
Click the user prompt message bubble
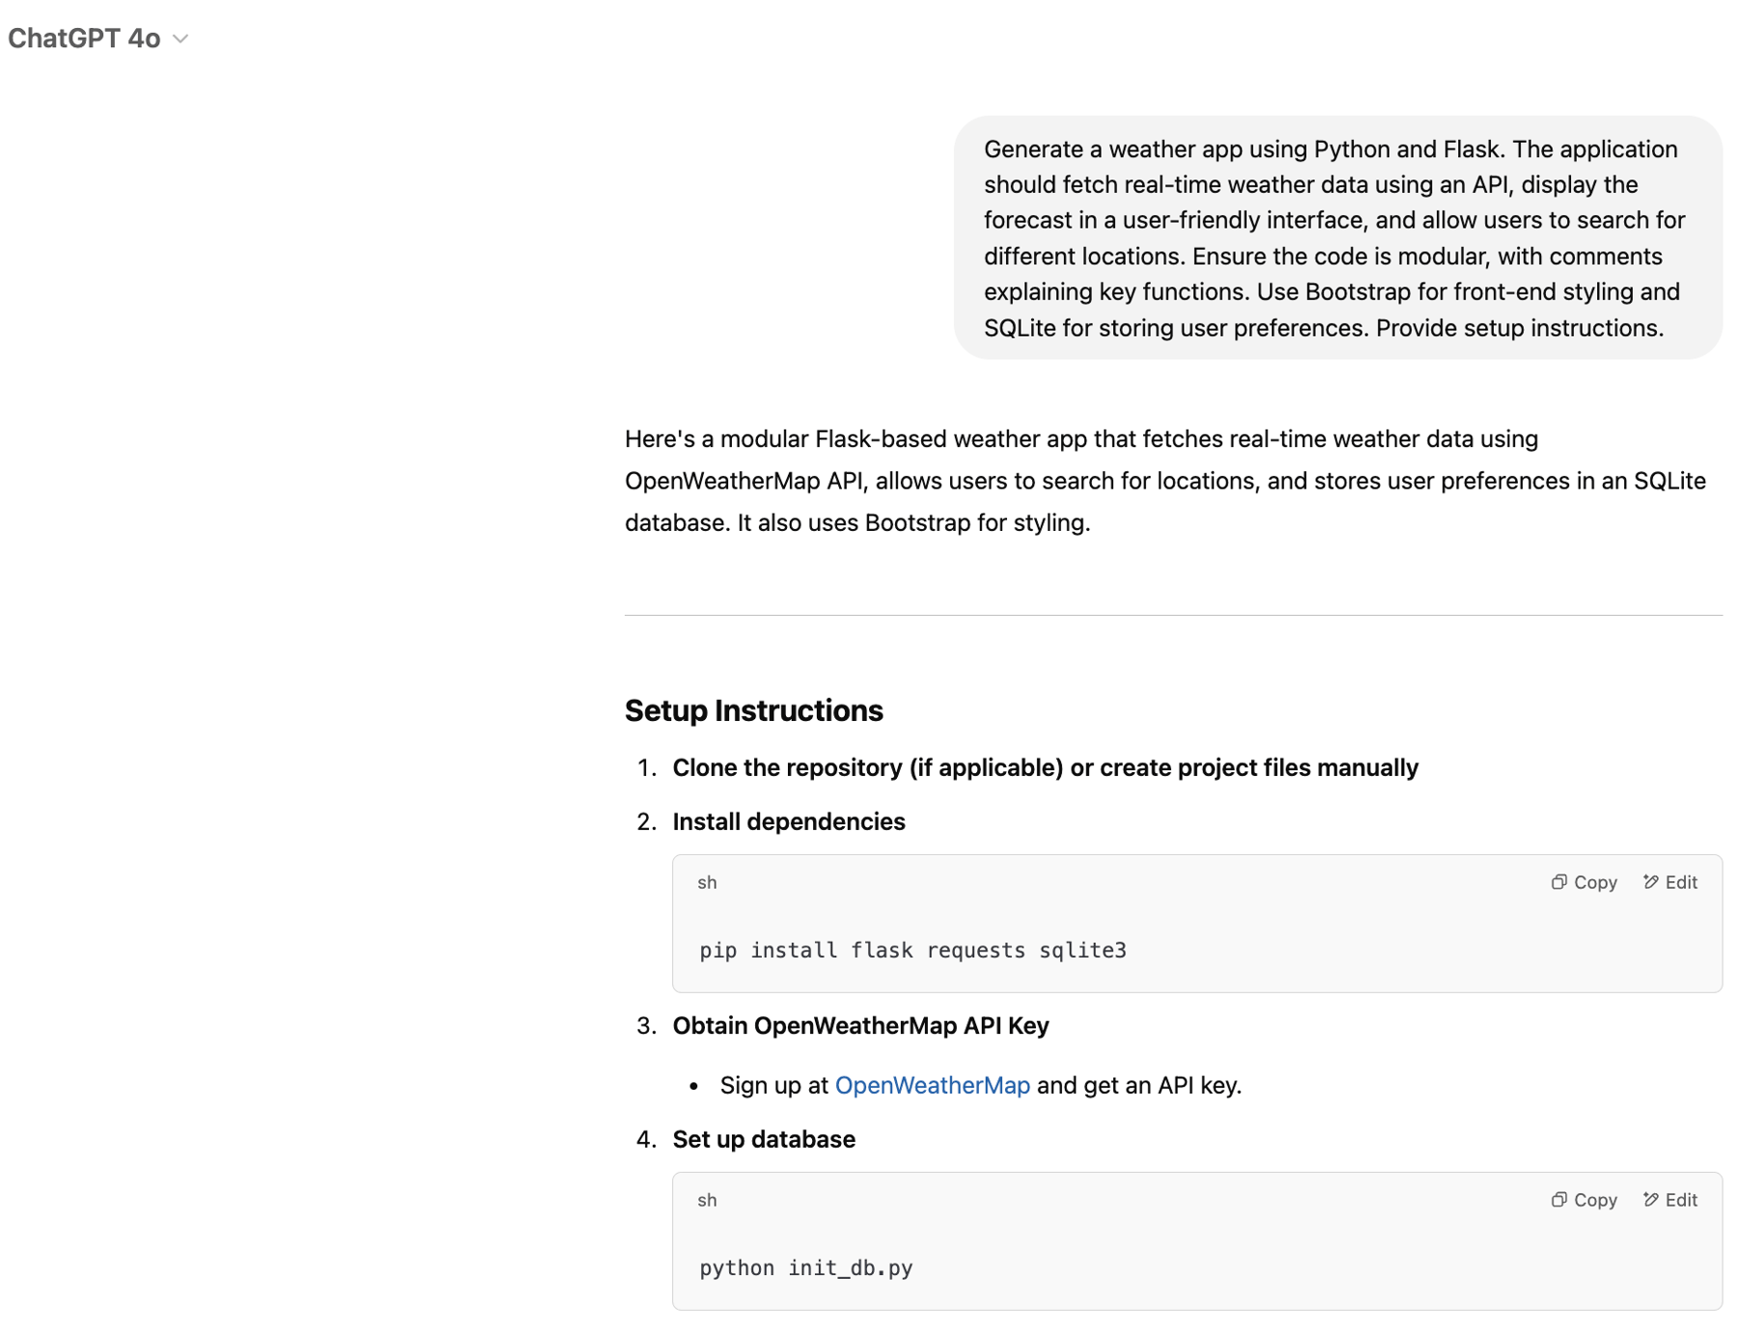(x=1337, y=238)
